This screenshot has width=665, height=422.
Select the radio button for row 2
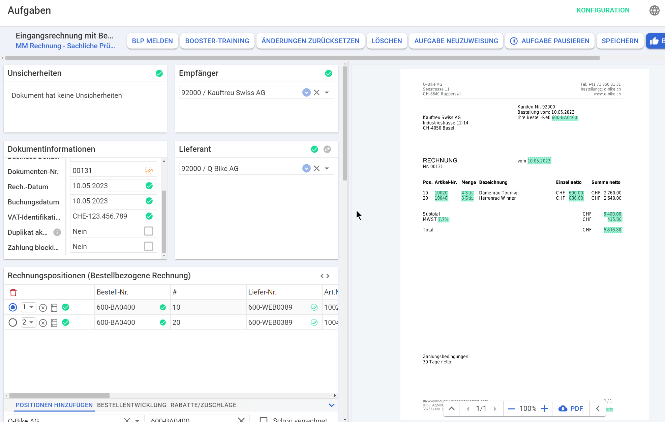[x=13, y=322]
